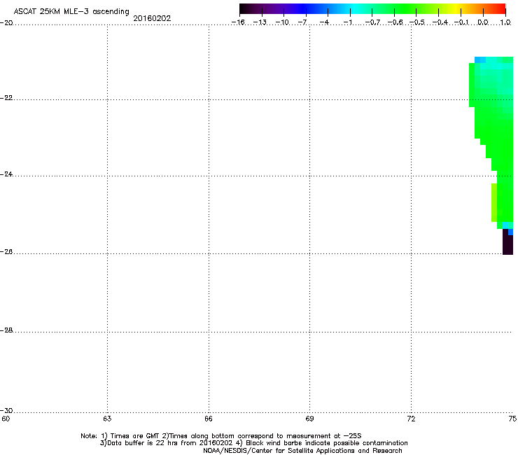518x455 pixels.
Task: Select the -0.5 color bar label
Action: (417, 22)
